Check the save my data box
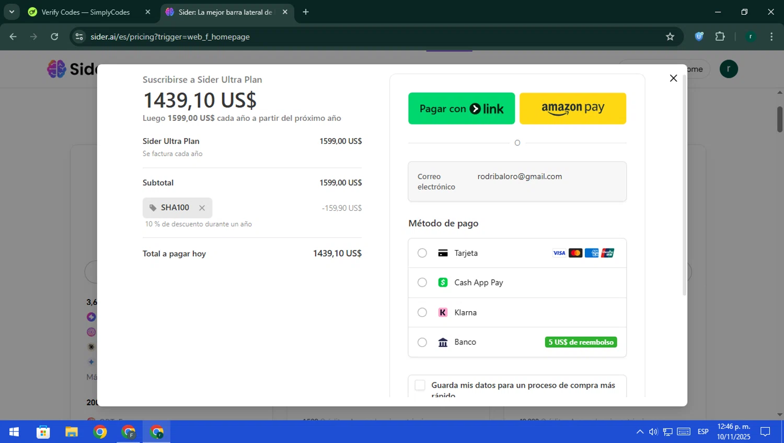The height and width of the screenshot is (443, 784). [x=420, y=385]
